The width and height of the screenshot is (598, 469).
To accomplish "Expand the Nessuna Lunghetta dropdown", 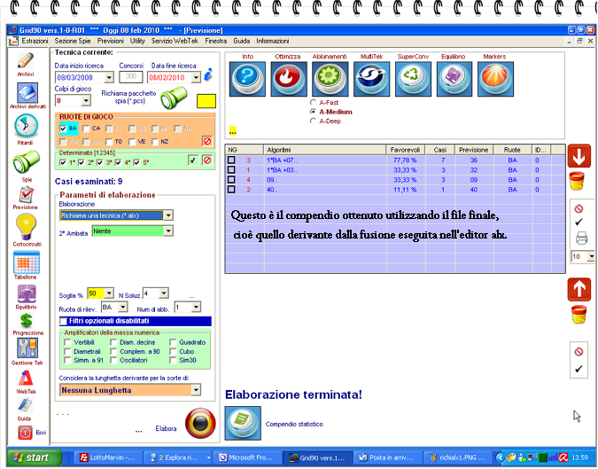I will pos(195,389).
